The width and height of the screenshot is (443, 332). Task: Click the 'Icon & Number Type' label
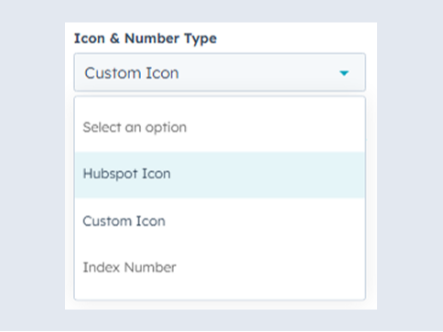coord(146,38)
